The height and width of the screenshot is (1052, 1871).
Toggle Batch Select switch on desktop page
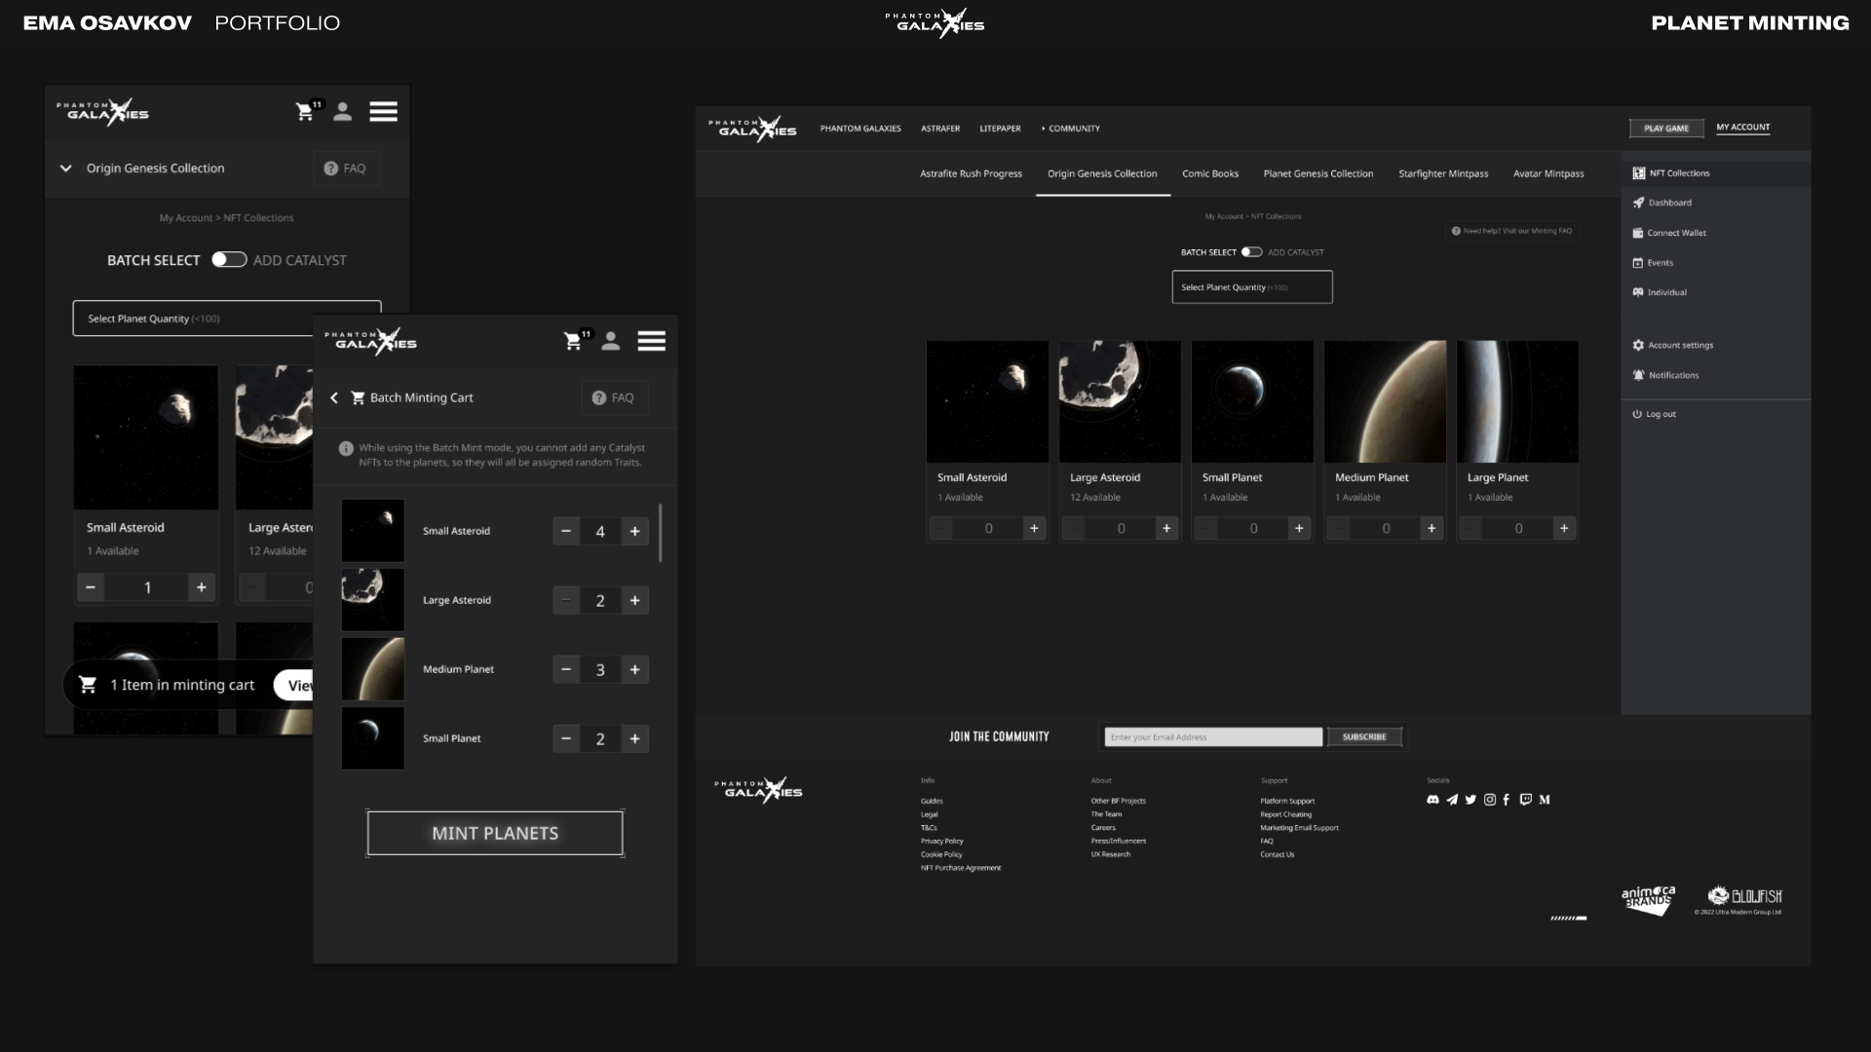[x=1251, y=252]
